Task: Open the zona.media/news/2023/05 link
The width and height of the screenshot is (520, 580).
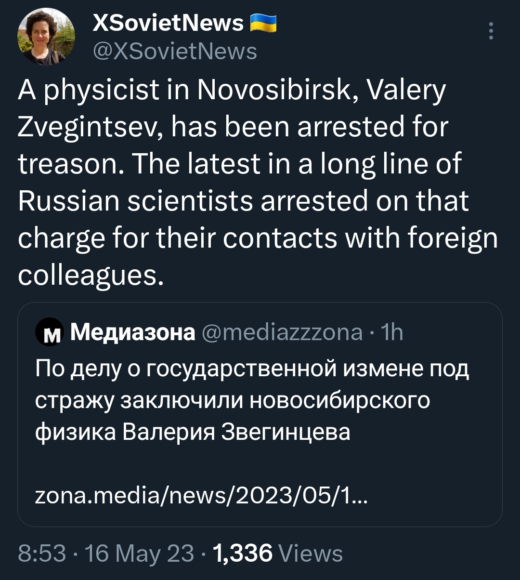Action: 201,495
